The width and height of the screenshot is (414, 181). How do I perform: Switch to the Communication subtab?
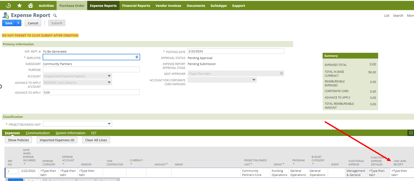pyautogui.click(x=38, y=133)
